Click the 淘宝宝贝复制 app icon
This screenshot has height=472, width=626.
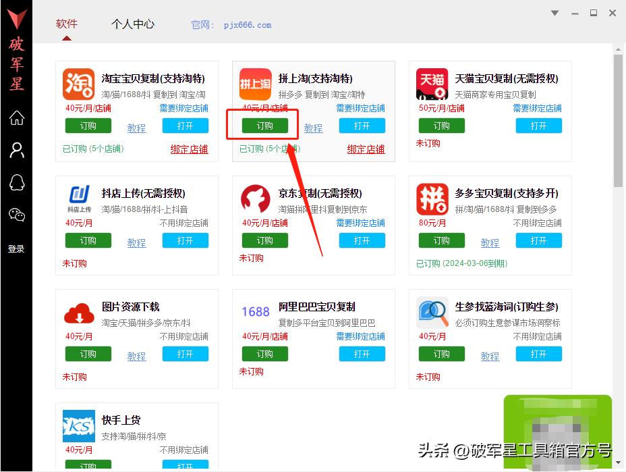(79, 84)
